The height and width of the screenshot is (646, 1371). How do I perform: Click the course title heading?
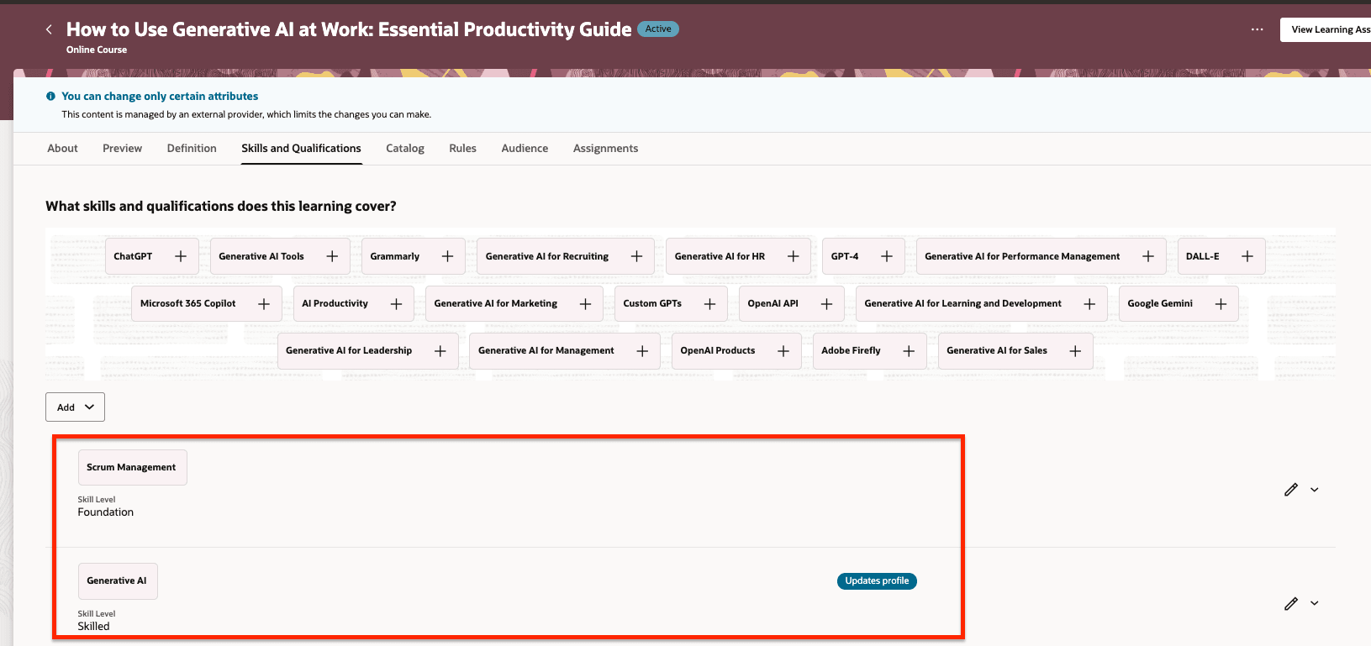click(x=349, y=29)
